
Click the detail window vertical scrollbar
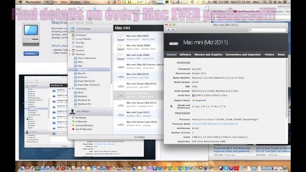click(x=286, y=88)
